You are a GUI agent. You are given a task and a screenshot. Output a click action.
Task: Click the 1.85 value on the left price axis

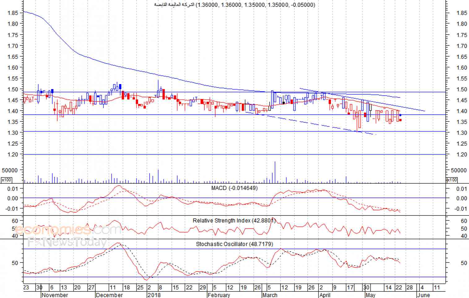coord(13,13)
